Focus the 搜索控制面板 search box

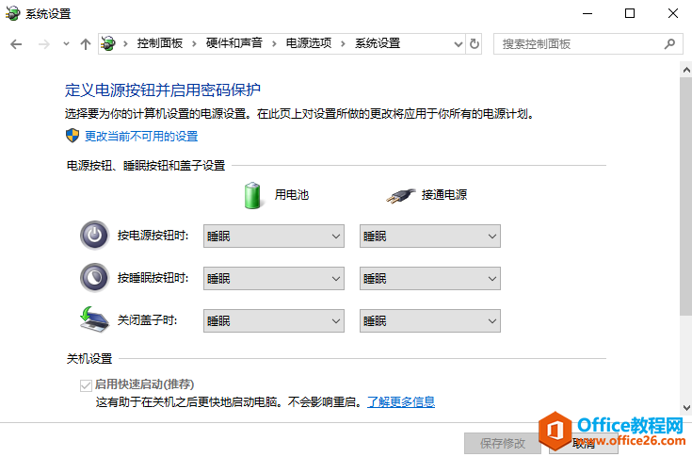coord(587,43)
